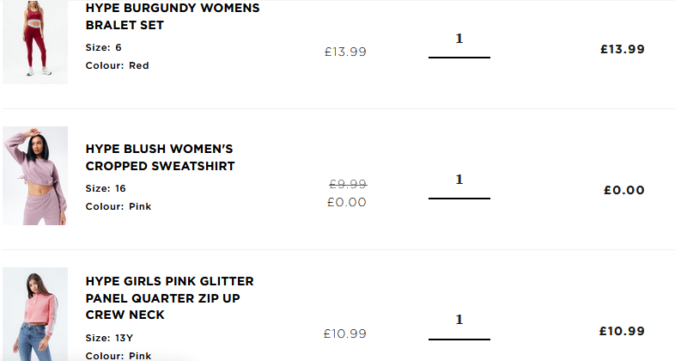Open the blush cropped sweatshirt product image

(x=35, y=175)
